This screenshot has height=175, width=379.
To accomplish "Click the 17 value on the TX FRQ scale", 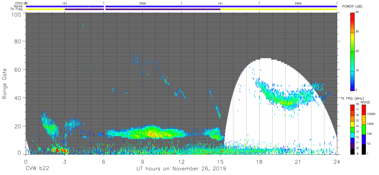I will coord(357,110).
